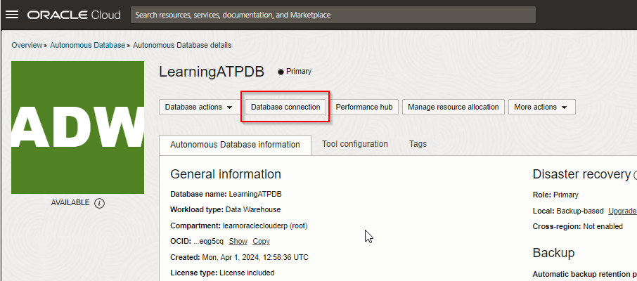Screen dimensions: 637x281
Task: Click the info icon beside AVAILABLE
Action: (x=100, y=203)
